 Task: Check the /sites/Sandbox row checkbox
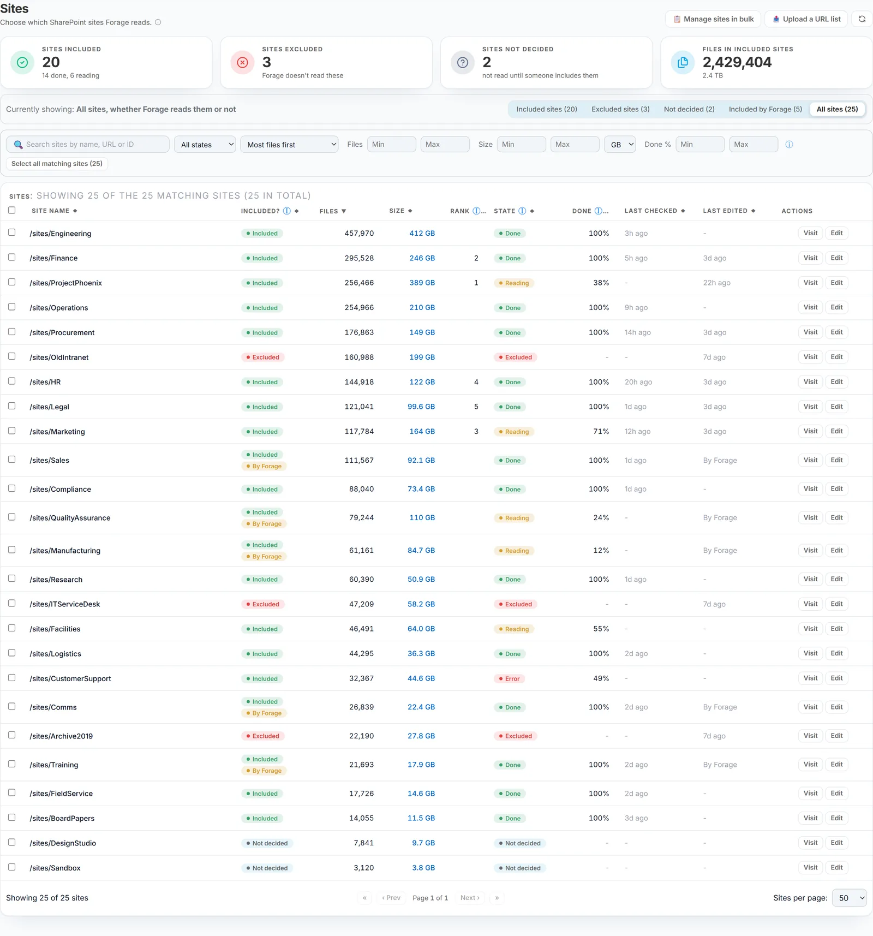[x=12, y=867]
